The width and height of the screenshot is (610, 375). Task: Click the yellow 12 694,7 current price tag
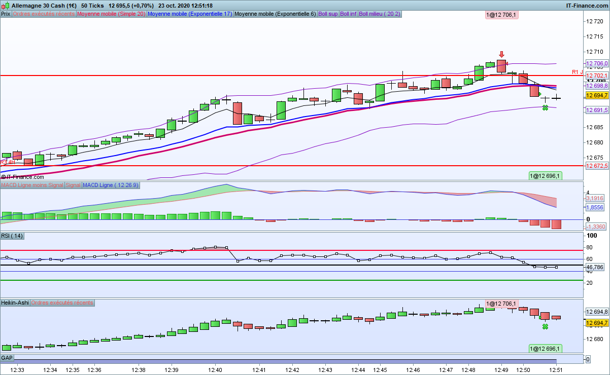point(597,95)
